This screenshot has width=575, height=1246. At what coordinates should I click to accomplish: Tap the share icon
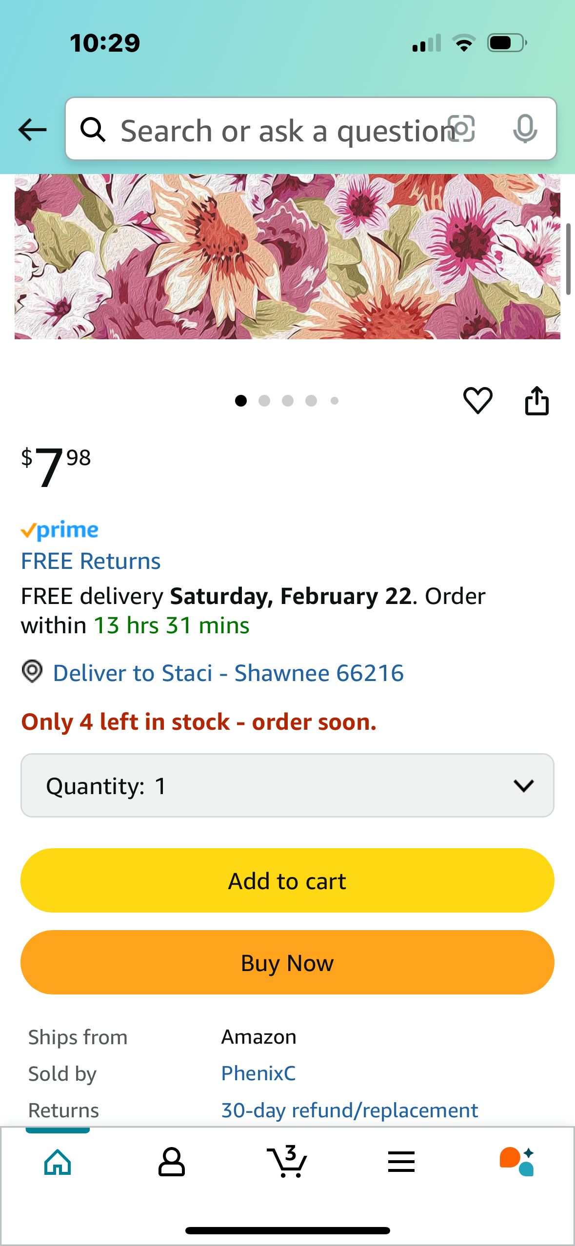pyautogui.click(x=536, y=401)
